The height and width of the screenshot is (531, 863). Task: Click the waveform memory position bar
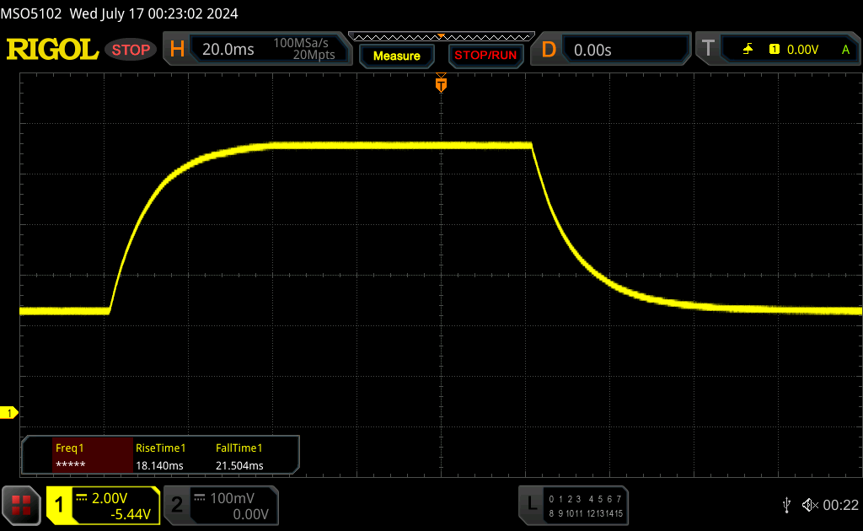(442, 37)
